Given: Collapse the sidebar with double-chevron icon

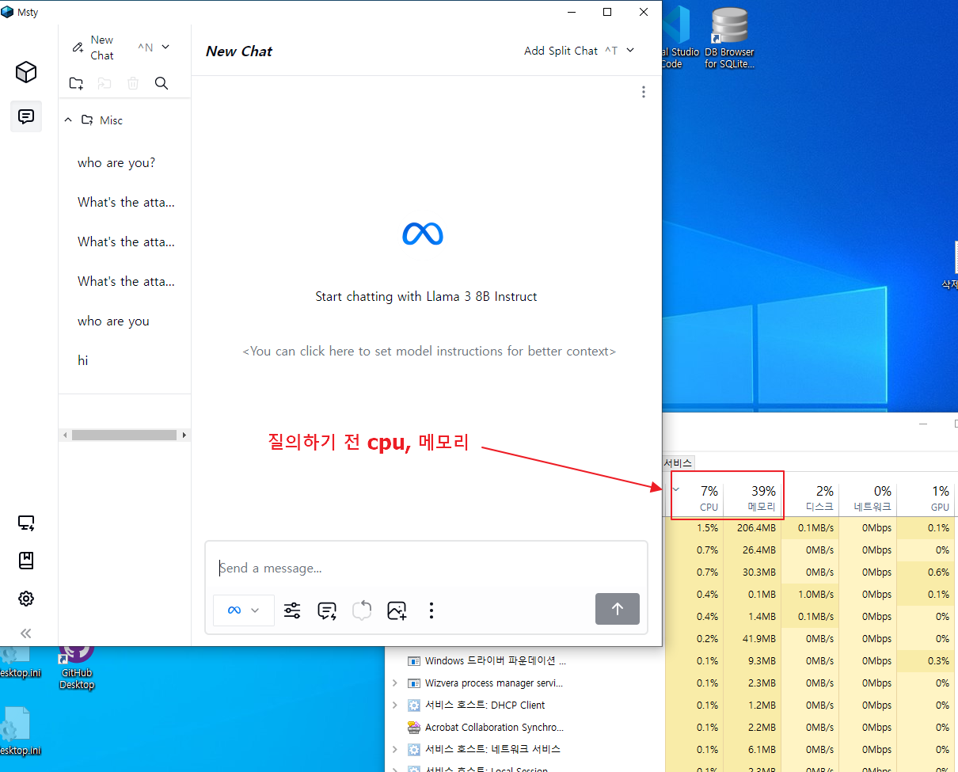Looking at the screenshot, I should 26,633.
